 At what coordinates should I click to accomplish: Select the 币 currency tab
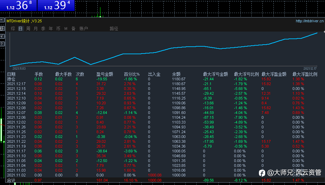point(58,28)
